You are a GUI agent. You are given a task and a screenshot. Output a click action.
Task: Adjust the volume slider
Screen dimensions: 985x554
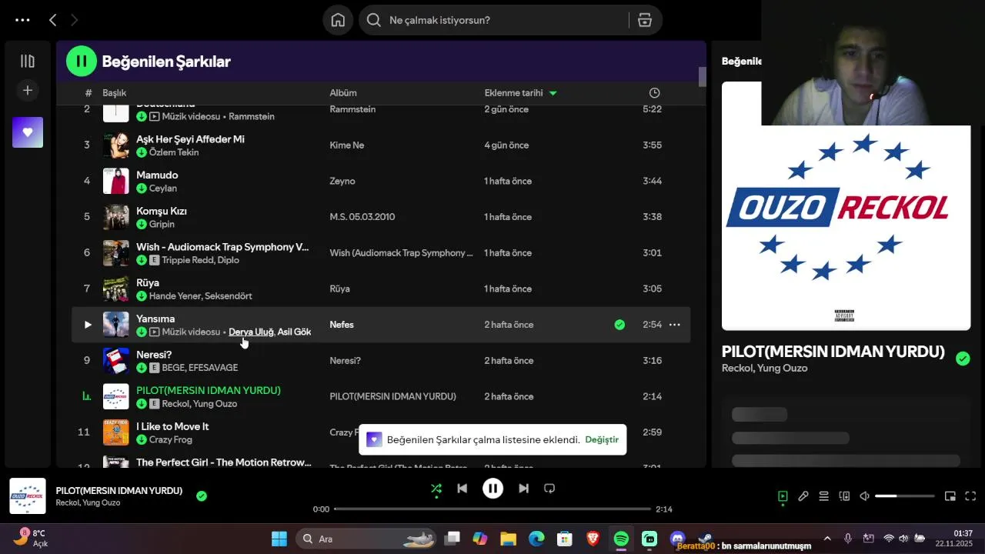905,496
